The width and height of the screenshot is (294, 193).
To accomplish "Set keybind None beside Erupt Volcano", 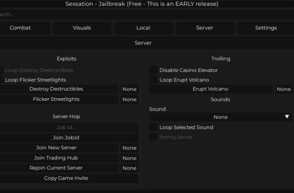I will (x=284, y=89).
